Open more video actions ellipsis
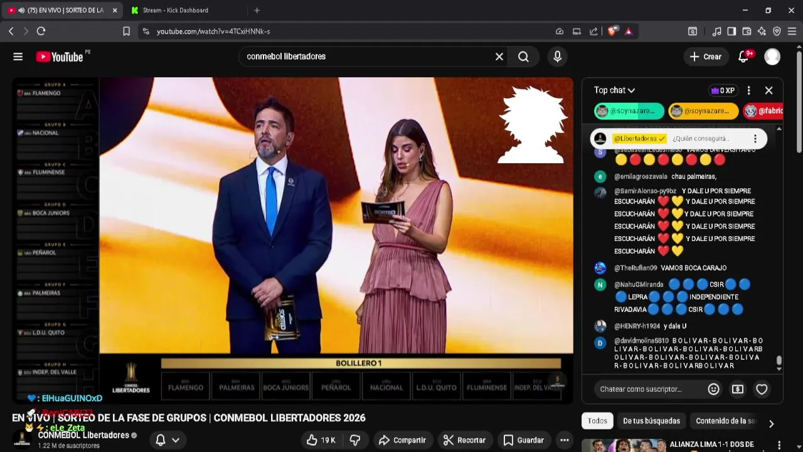Viewport: 803px width, 452px height. pyautogui.click(x=565, y=440)
